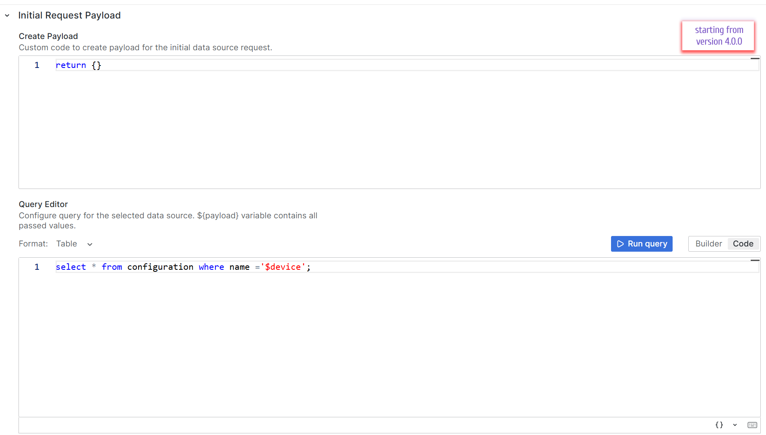The image size is (766, 435).
Task: Click the active Code mode switch
Action: click(x=743, y=244)
